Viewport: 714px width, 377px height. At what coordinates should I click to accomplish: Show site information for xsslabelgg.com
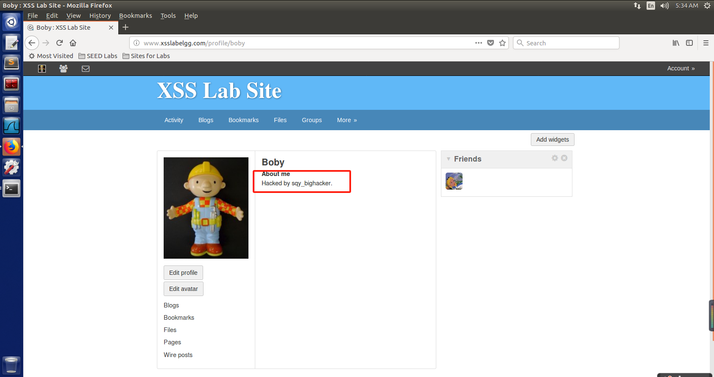point(137,43)
